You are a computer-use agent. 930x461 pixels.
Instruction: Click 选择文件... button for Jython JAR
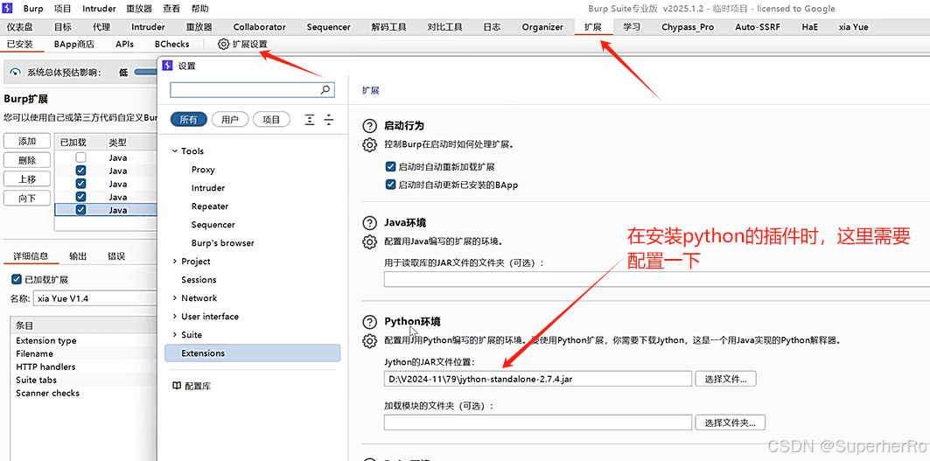725,379
